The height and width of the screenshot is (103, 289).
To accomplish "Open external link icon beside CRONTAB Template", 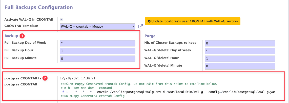I will coord(141,26).
